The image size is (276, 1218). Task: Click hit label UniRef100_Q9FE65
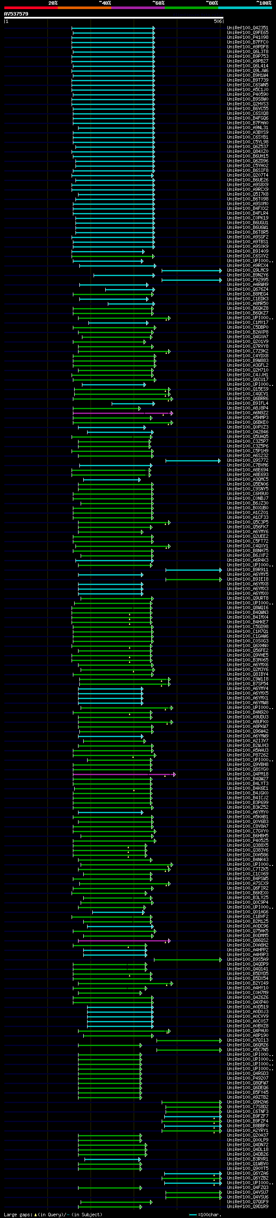(x=248, y=33)
